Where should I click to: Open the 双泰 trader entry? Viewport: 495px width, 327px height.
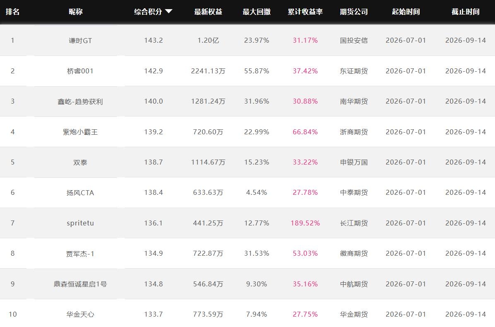click(x=80, y=162)
